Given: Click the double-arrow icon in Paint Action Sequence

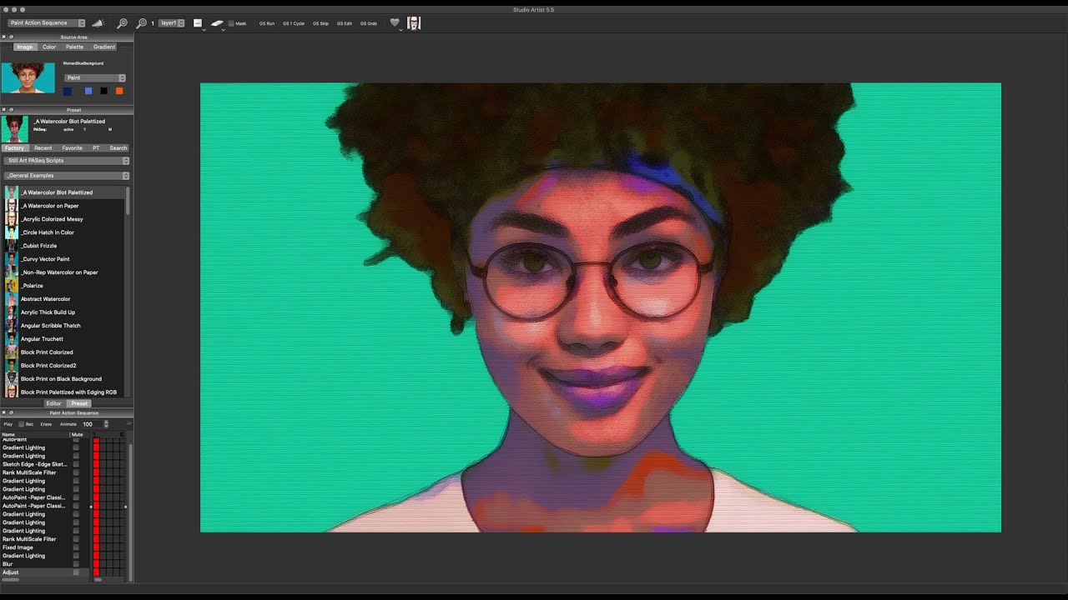Looking at the screenshot, I should tap(128, 424).
